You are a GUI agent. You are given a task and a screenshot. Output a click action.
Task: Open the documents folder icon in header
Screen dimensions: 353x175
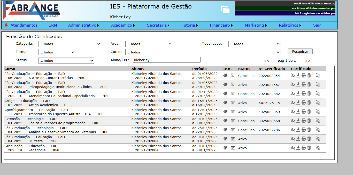tap(225, 9)
